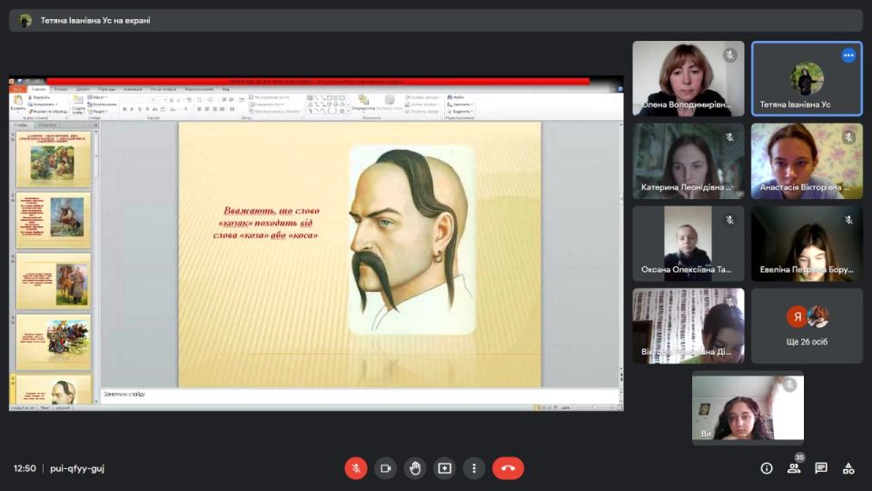Show the participants list with the people icon
Screen dimensions: 872x491
coord(794,468)
